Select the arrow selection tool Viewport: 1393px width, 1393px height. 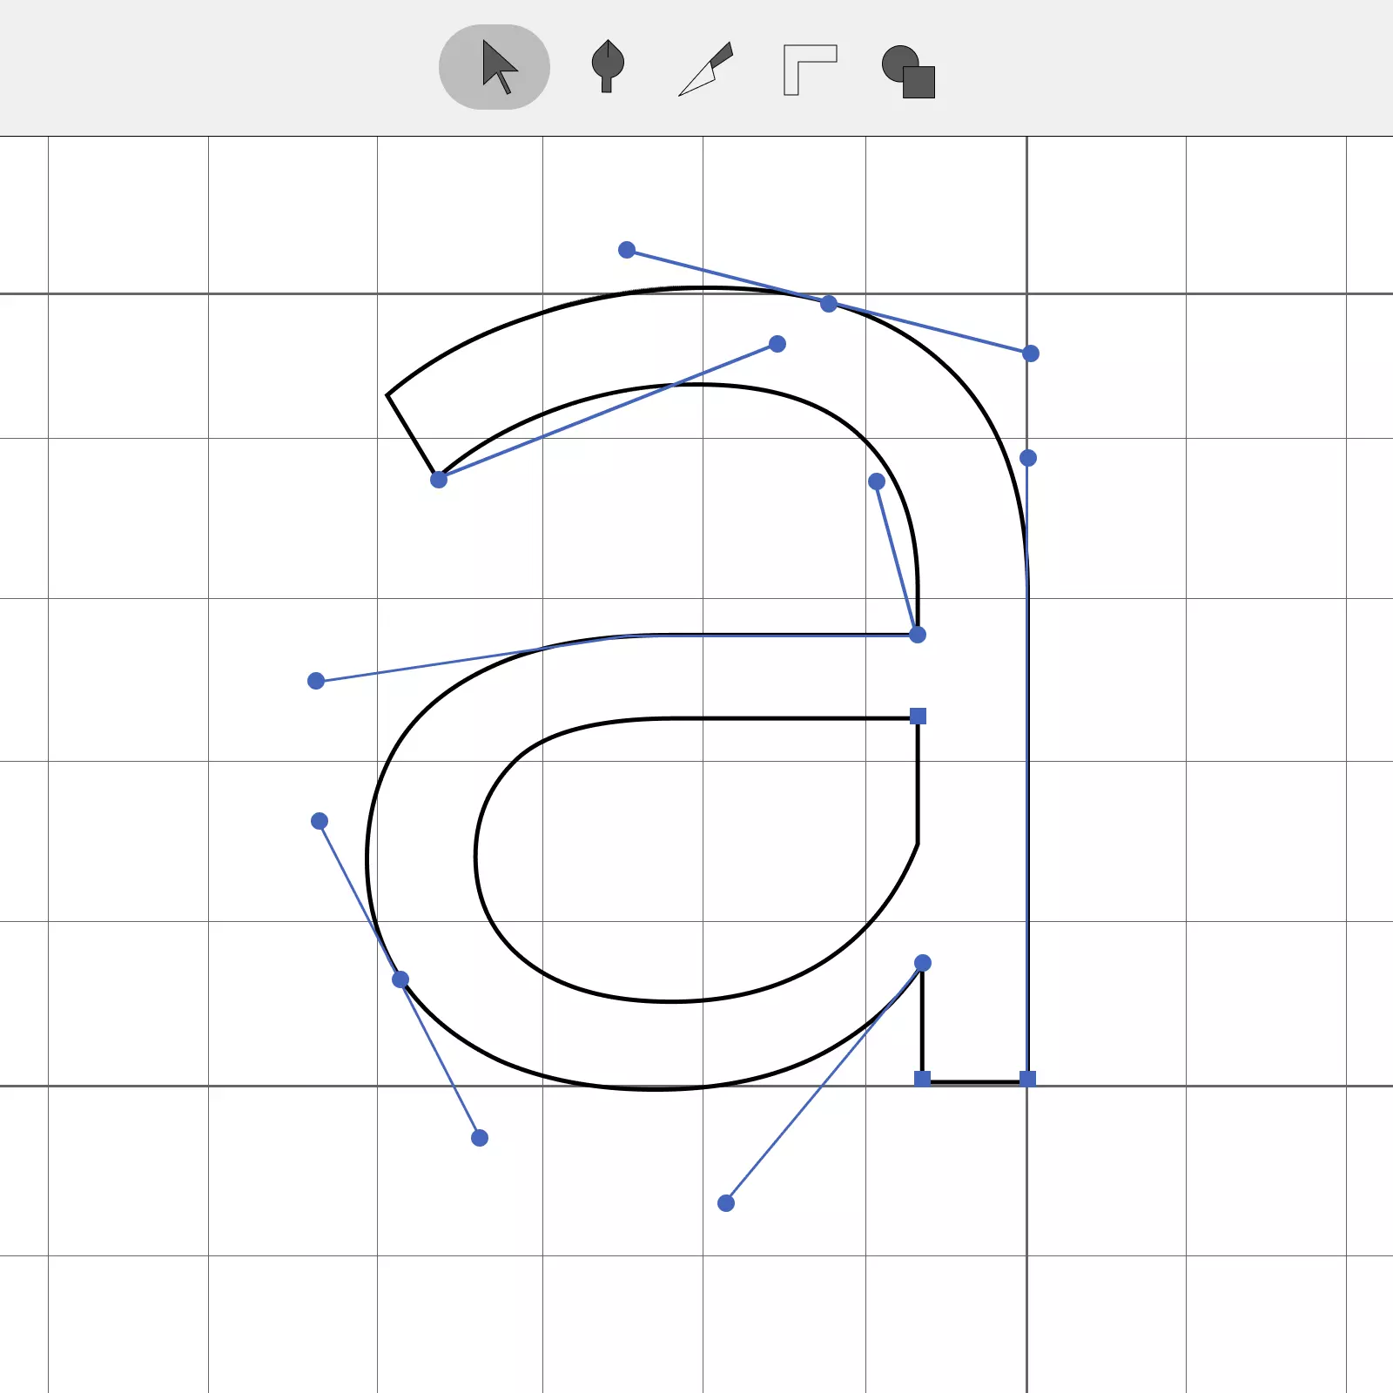[x=495, y=67]
